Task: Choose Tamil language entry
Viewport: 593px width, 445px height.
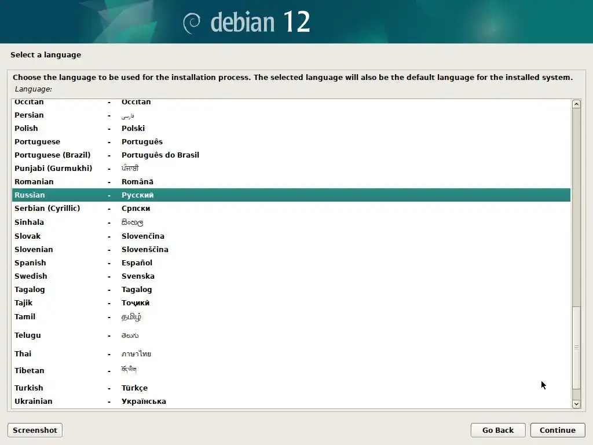Action: pyautogui.click(x=291, y=317)
